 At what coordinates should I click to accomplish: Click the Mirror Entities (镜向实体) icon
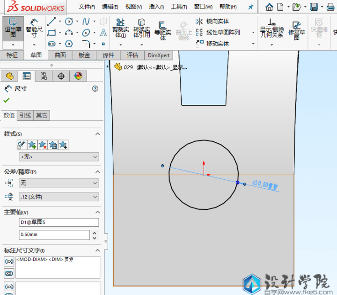(199, 22)
